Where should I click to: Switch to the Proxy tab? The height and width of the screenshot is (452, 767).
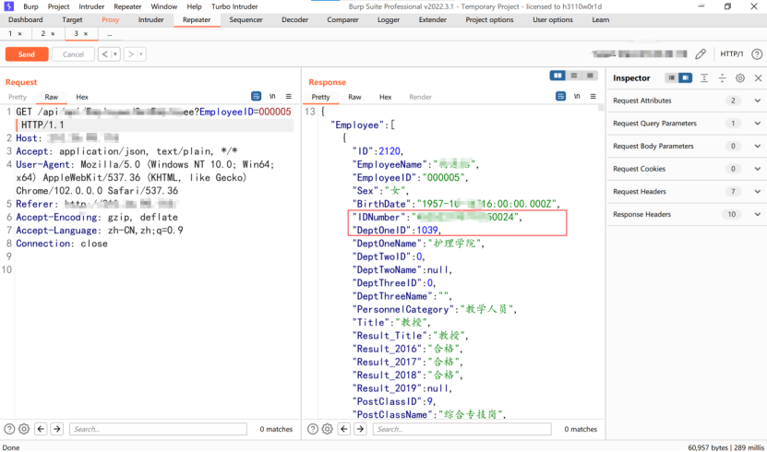tap(110, 19)
